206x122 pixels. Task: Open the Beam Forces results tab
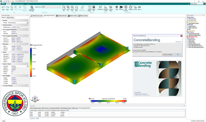pos(45,108)
